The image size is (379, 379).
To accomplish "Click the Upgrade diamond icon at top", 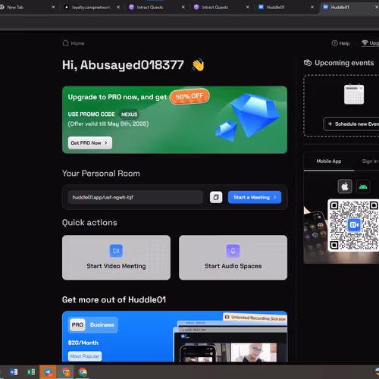I will 365,42.
